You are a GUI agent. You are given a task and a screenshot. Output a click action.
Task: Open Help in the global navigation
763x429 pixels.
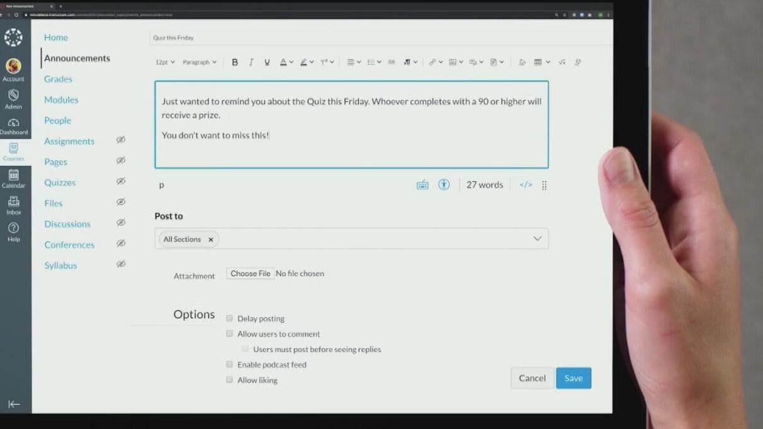pos(13,232)
